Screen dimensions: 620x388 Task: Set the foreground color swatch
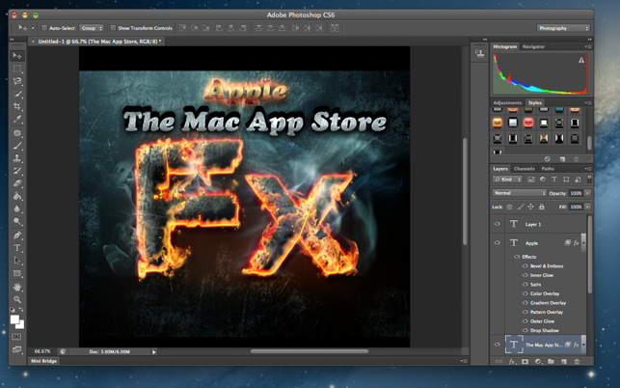point(14,319)
